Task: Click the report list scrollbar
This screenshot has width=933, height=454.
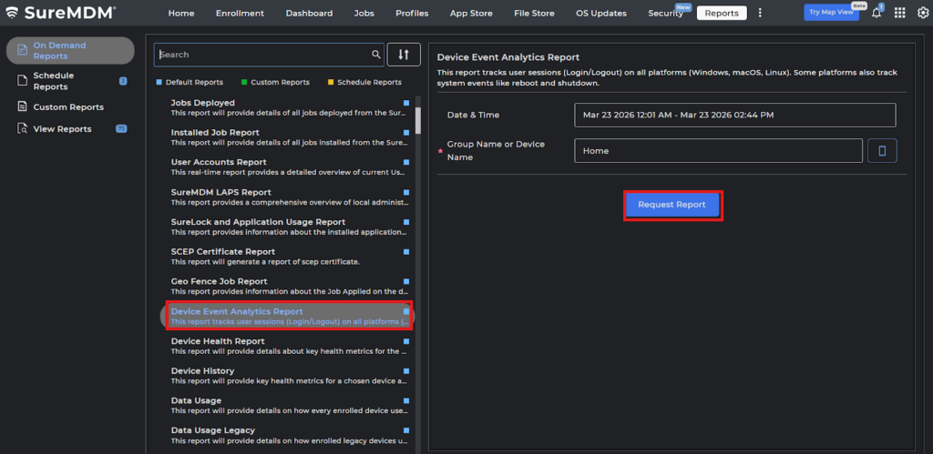Action: 418,118
